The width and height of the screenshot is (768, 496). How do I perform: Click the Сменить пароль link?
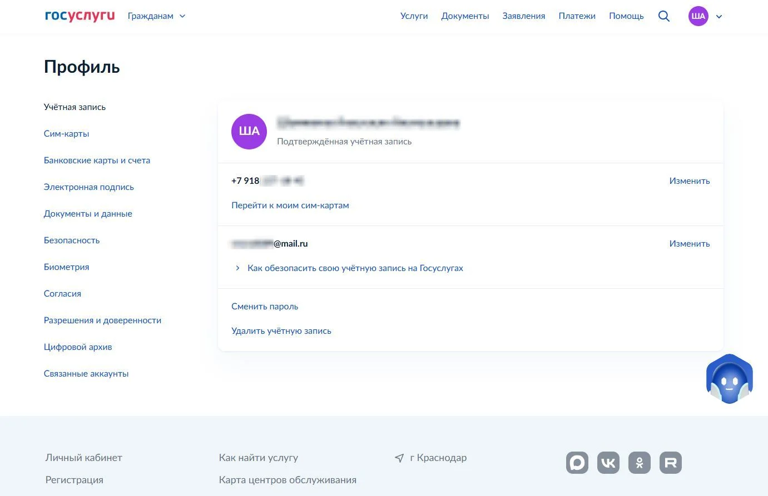pos(265,307)
